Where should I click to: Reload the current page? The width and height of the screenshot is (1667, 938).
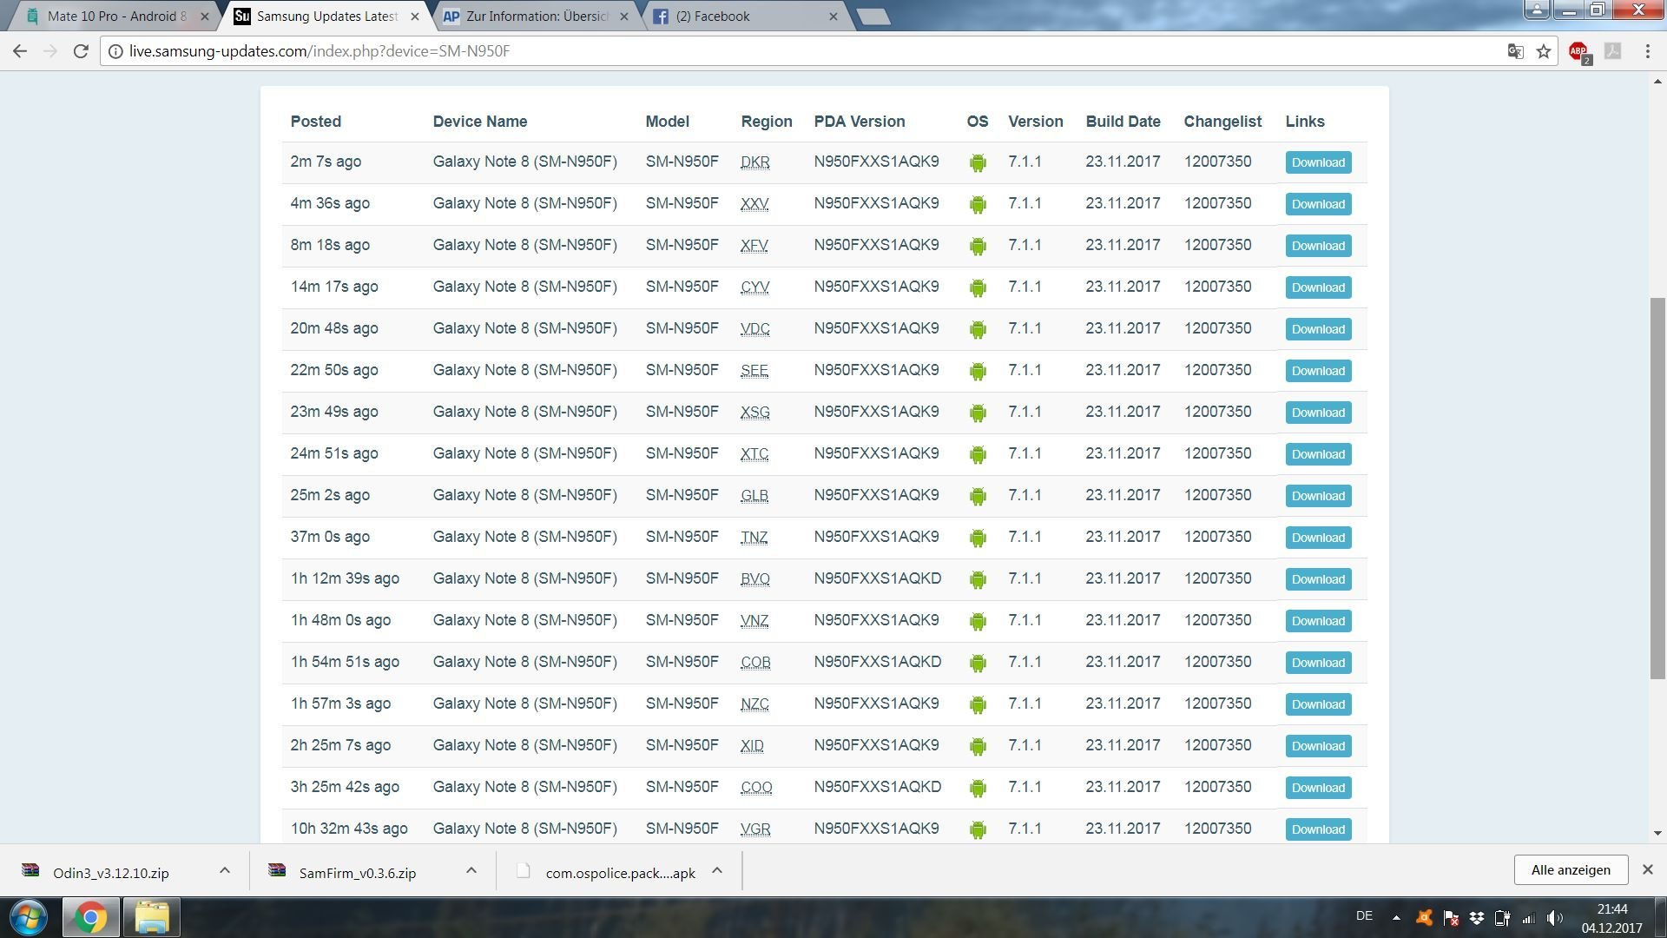(81, 51)
